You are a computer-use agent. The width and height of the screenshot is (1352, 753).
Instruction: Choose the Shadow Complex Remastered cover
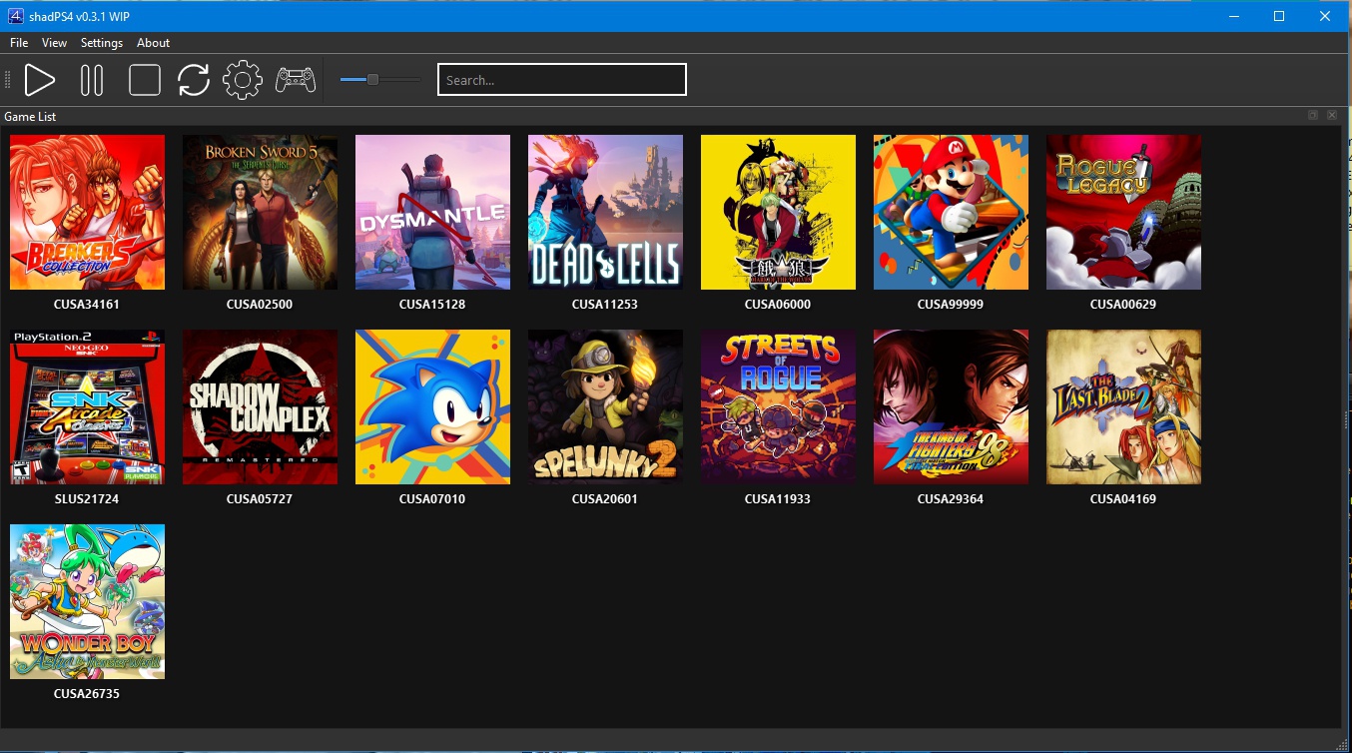point(260,406)
